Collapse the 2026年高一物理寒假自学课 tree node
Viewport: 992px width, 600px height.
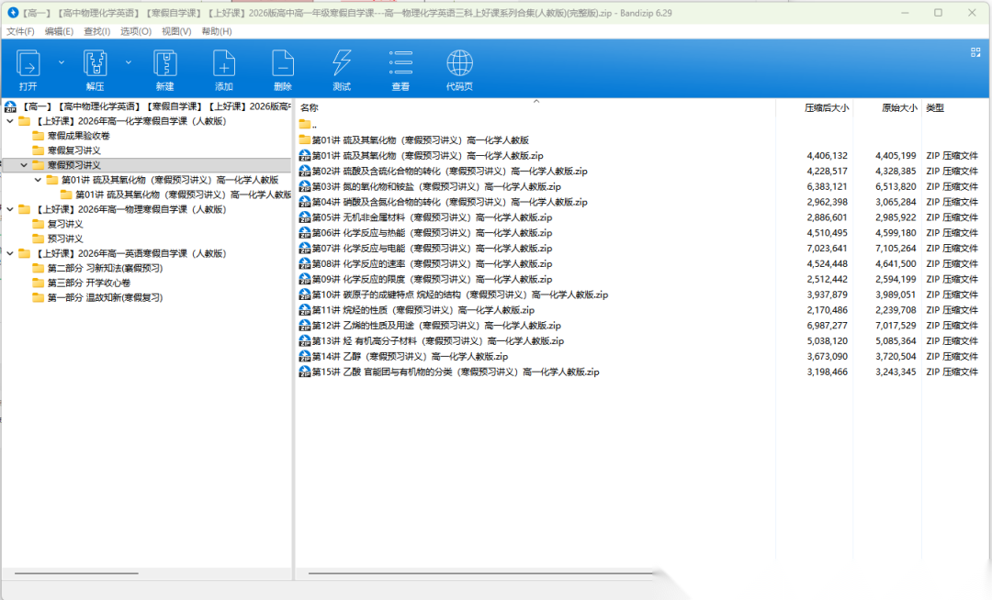click(10, 209)
